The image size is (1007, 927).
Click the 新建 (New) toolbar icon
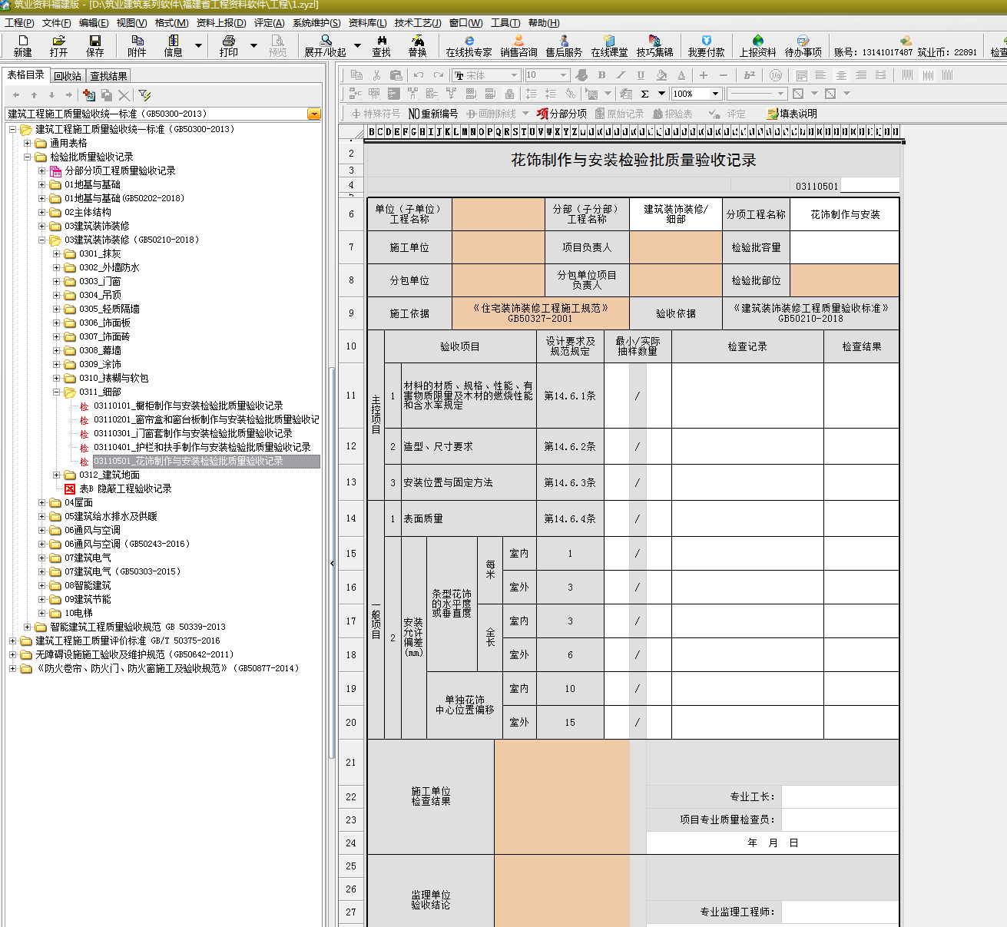click(x=22, y=46)
